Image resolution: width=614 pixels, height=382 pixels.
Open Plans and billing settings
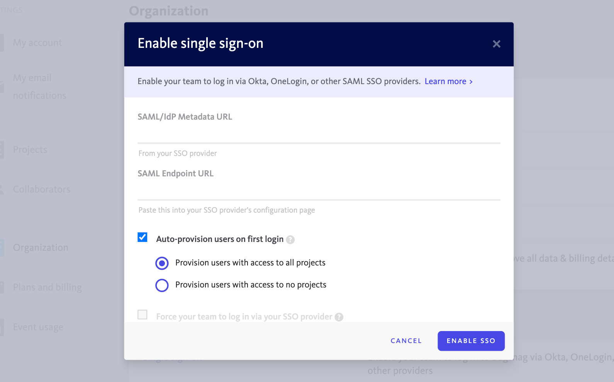pyautogui.click(x=47, y=287)
